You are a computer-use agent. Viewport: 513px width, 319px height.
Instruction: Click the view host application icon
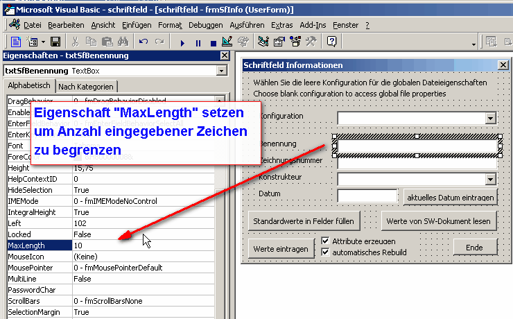[16, 42]
